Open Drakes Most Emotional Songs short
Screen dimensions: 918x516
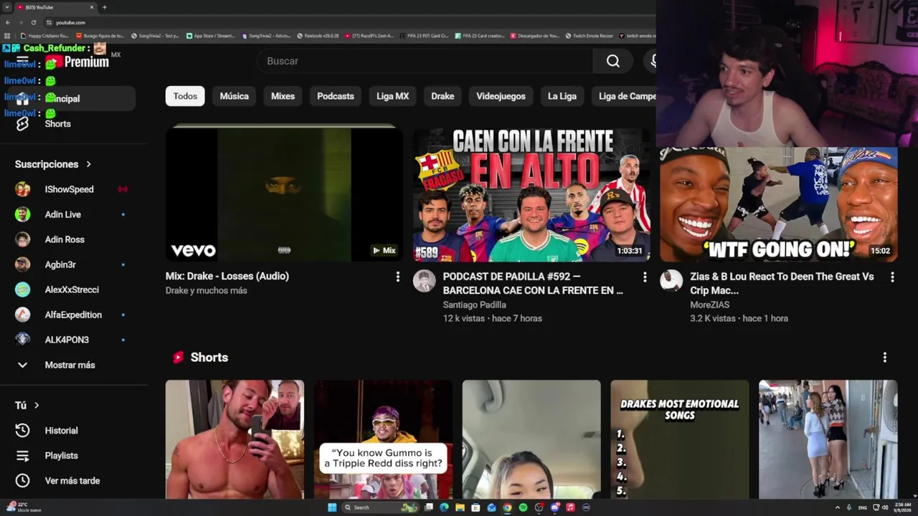pyautogui.click(x=680, y=439)
